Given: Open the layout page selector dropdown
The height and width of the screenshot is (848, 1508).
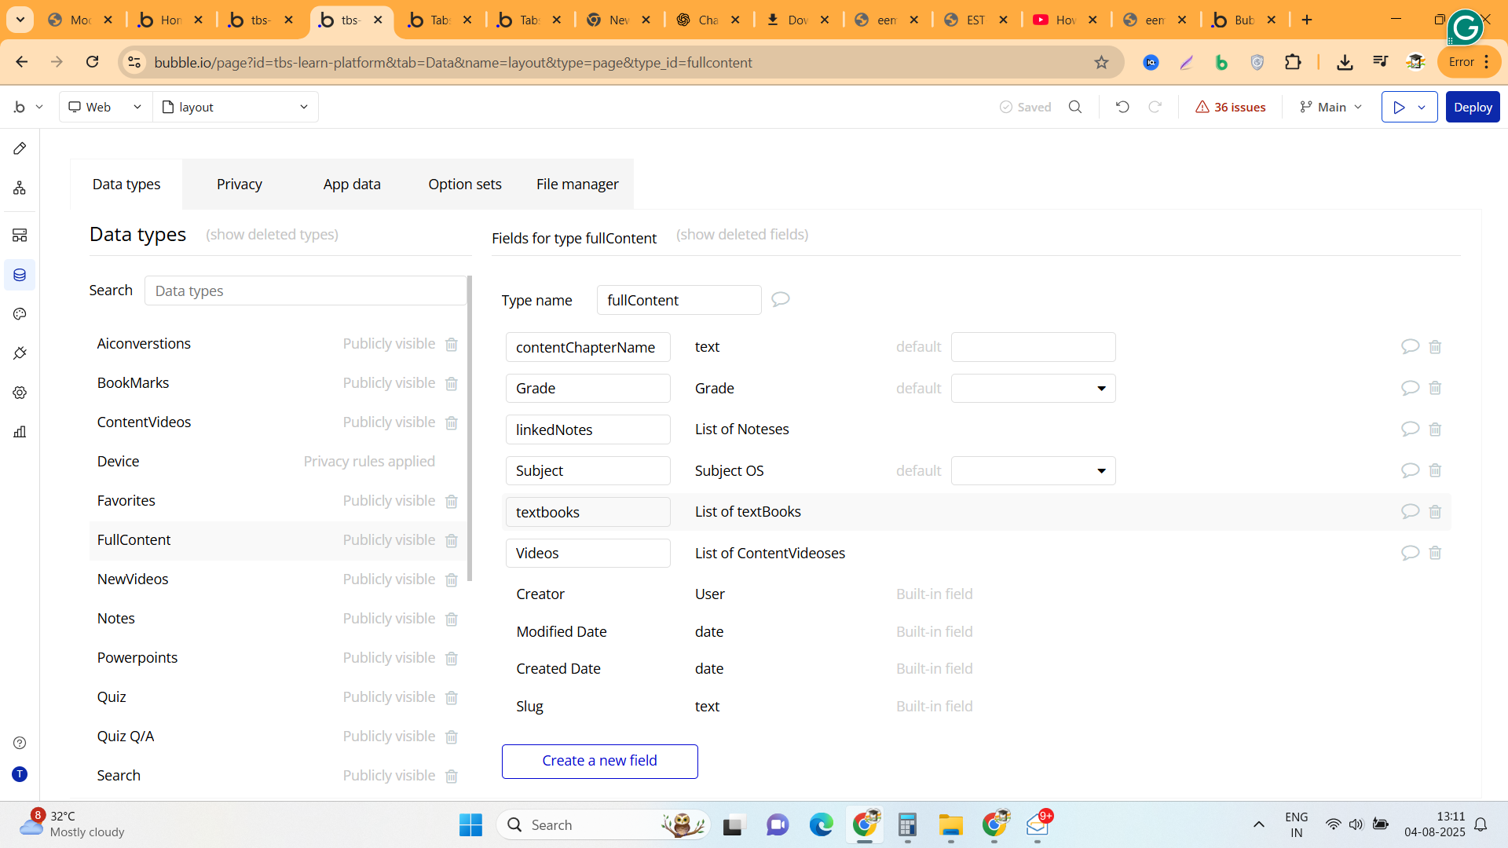Looking at the screenshot, I should tap(236, 107).
